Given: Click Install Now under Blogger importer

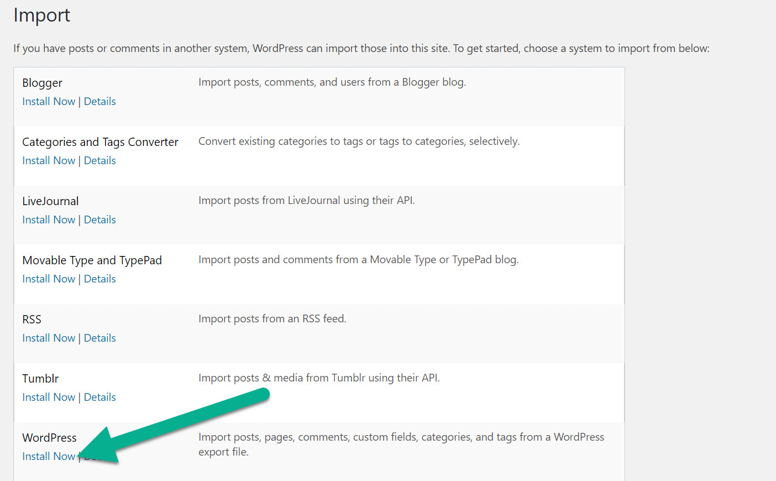Looking at the screenshot, I should click(x=49, y=101).
